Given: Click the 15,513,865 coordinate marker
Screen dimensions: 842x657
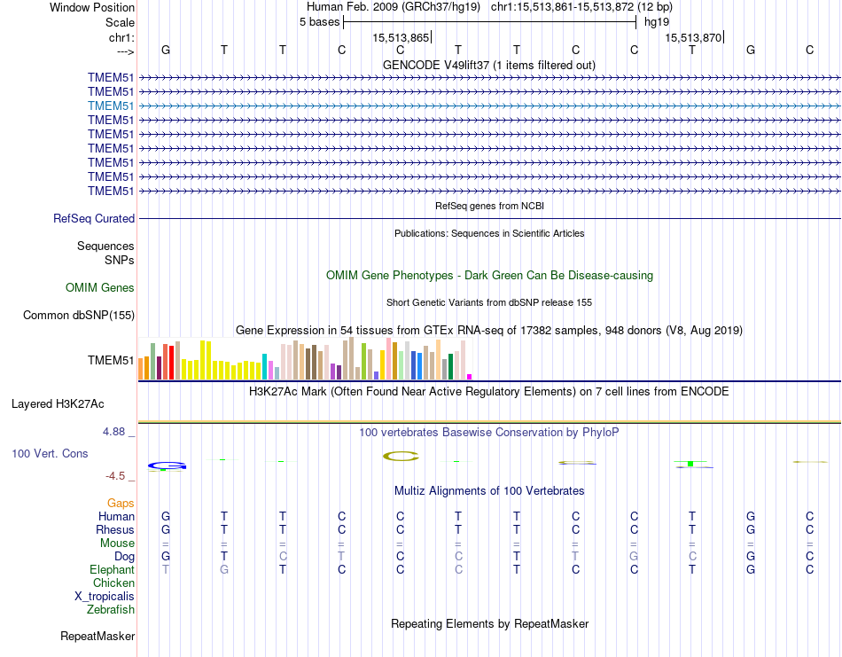Looking at the screenshot, I should click(x=402, y=37).
